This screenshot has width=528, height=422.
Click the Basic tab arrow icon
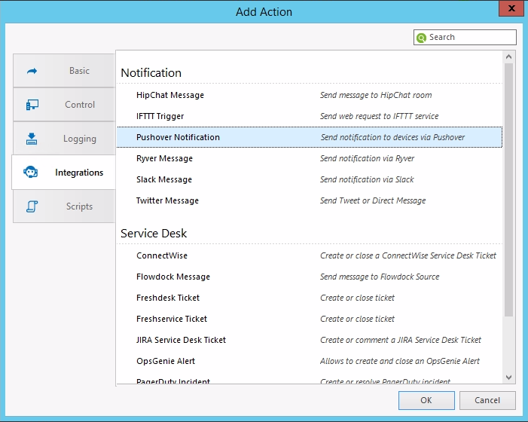point(32,71)
